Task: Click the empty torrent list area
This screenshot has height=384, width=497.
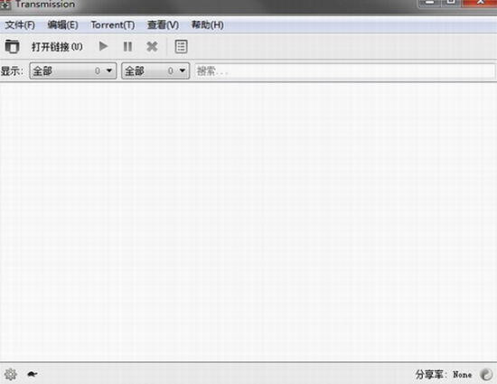Action: click(x=248, y=221)
